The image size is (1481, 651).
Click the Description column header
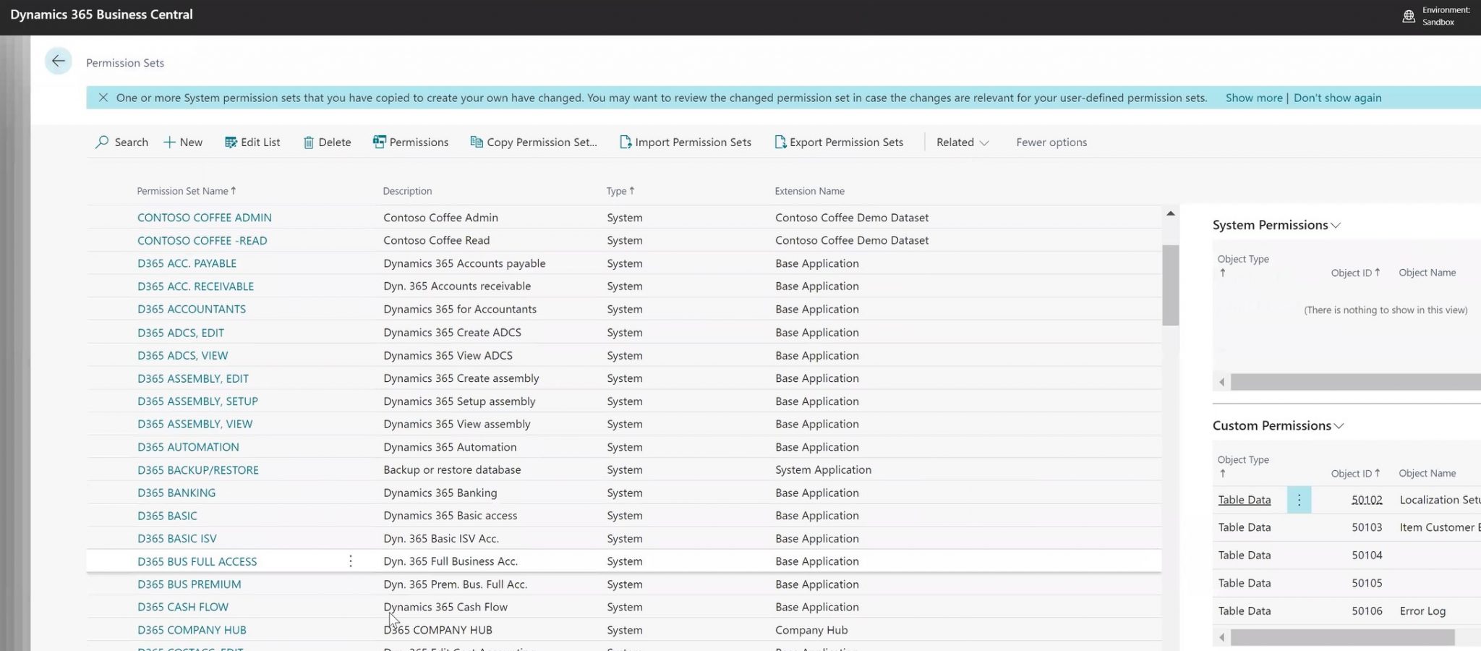click(407, 191)
